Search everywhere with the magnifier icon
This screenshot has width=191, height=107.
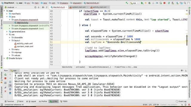click(x=185, y=3)
